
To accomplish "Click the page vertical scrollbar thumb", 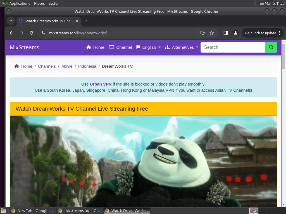I will [x=283, y=56].
